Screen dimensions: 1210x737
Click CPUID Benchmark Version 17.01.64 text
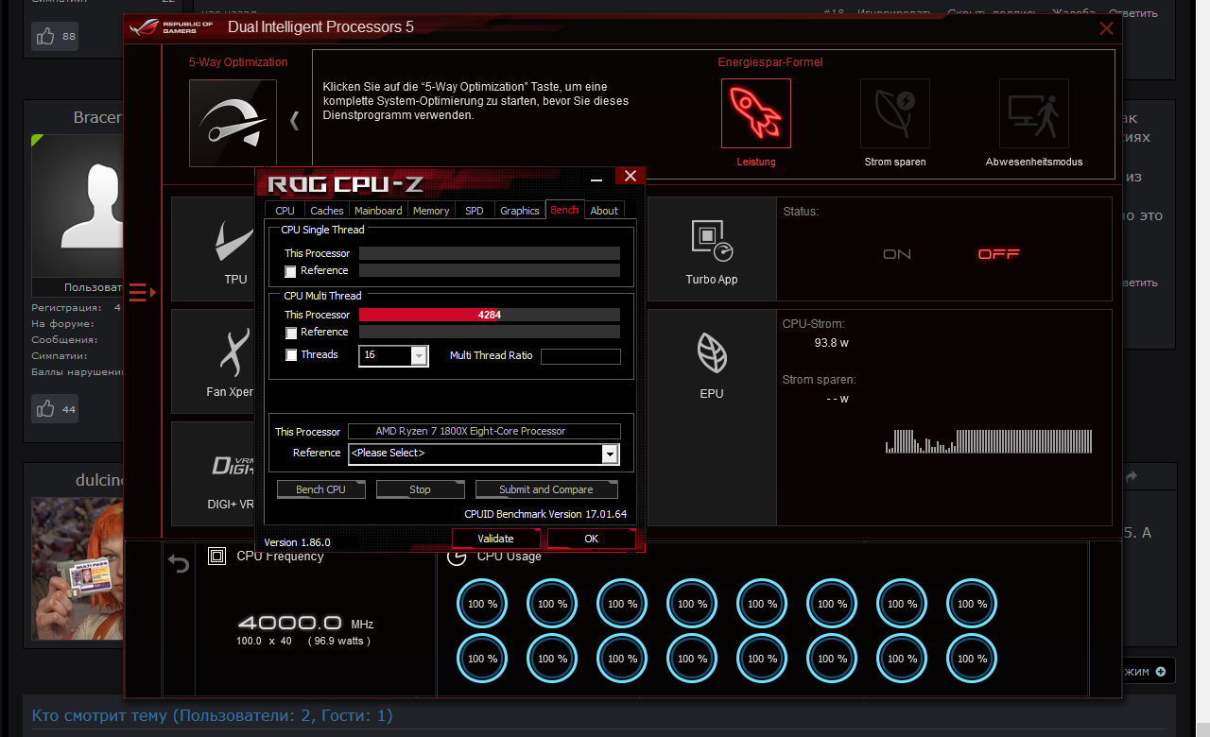[x=545, y=515]
